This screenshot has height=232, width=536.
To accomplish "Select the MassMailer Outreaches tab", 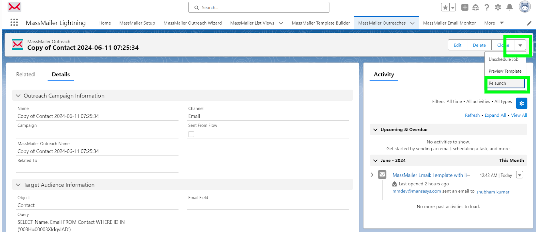I will tap(382, 23).
